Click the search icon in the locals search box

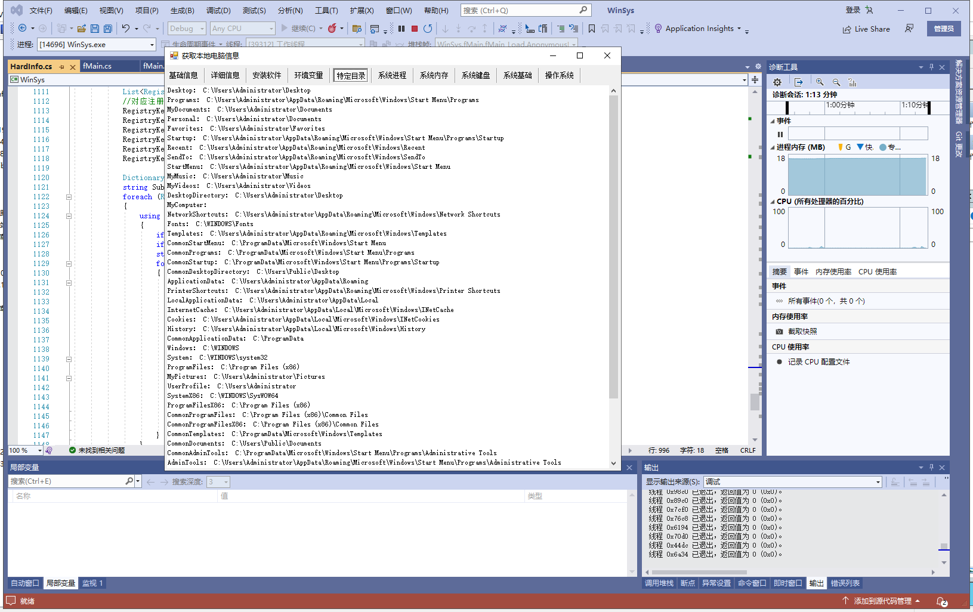(x=129, y=481)
